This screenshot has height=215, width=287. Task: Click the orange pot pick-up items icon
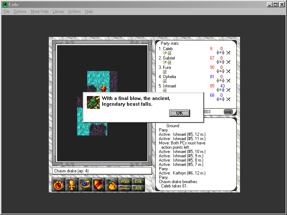112,185
